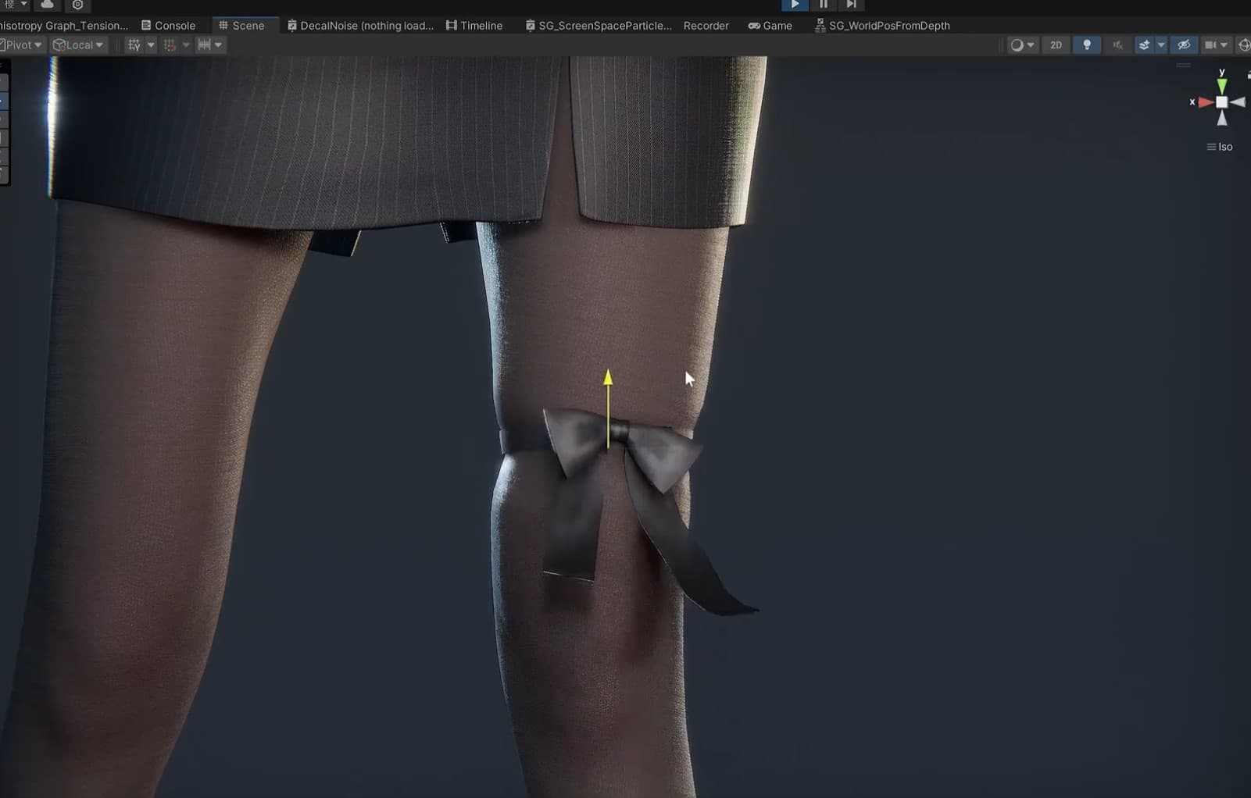The image size is (1251, 798).
Task: Click the Pause button in the top toolbar
Action: coord(823,5)
